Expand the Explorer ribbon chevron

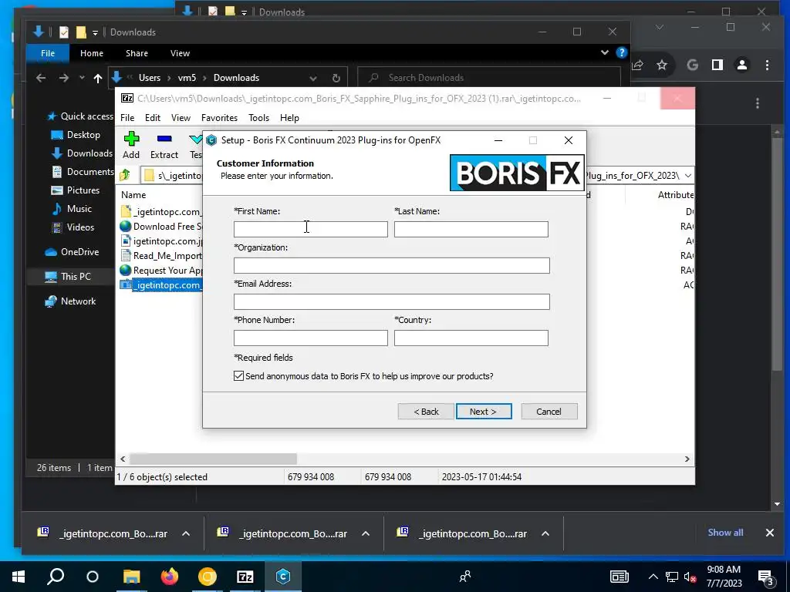[x=605, y=52]
